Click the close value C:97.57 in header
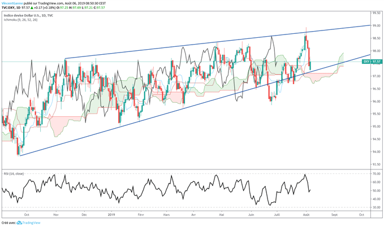This screenshot has height=227, width=384. (99, 7)
